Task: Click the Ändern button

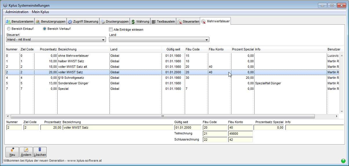Action: 26,152
